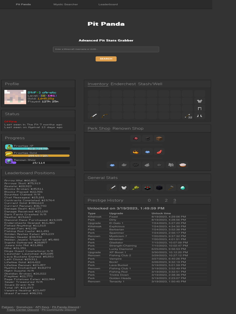The image size is (236, 314).
Task: Click the red dye perk icon
Action: point(136,138)
